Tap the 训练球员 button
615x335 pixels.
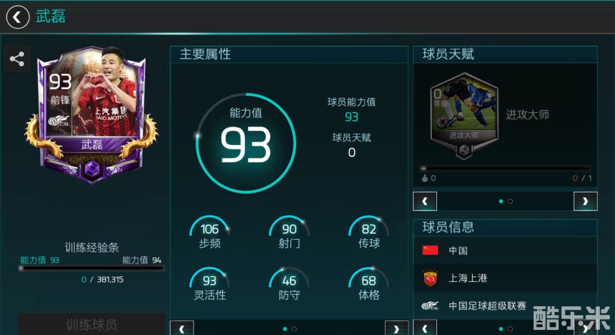point(92,324)
